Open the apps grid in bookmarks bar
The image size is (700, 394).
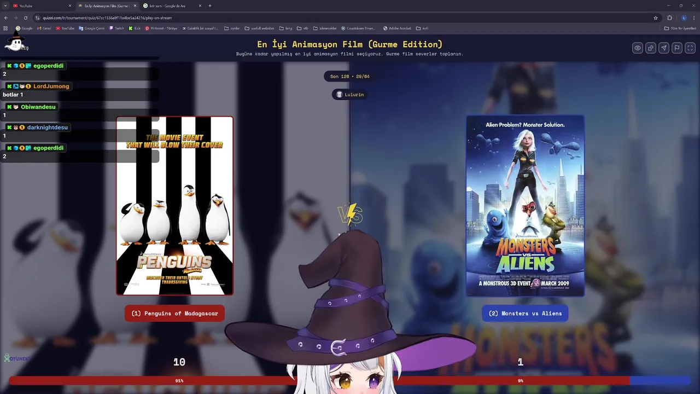pos(5,28)
